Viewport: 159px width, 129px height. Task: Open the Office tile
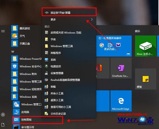click(x=103, y=68)
